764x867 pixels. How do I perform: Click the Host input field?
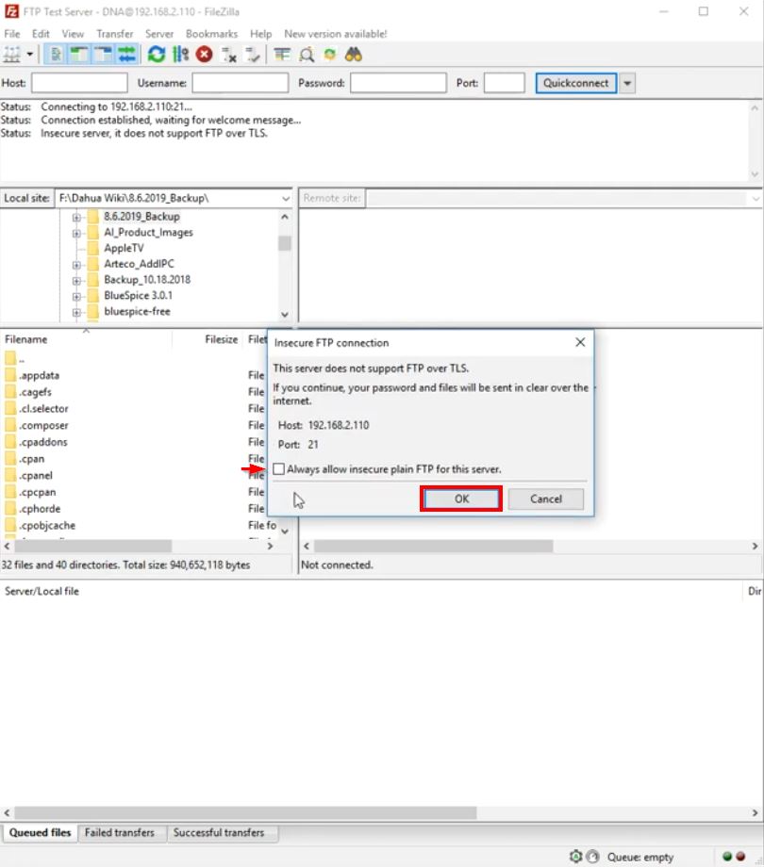pyautogui.click(x=79, y=83)
